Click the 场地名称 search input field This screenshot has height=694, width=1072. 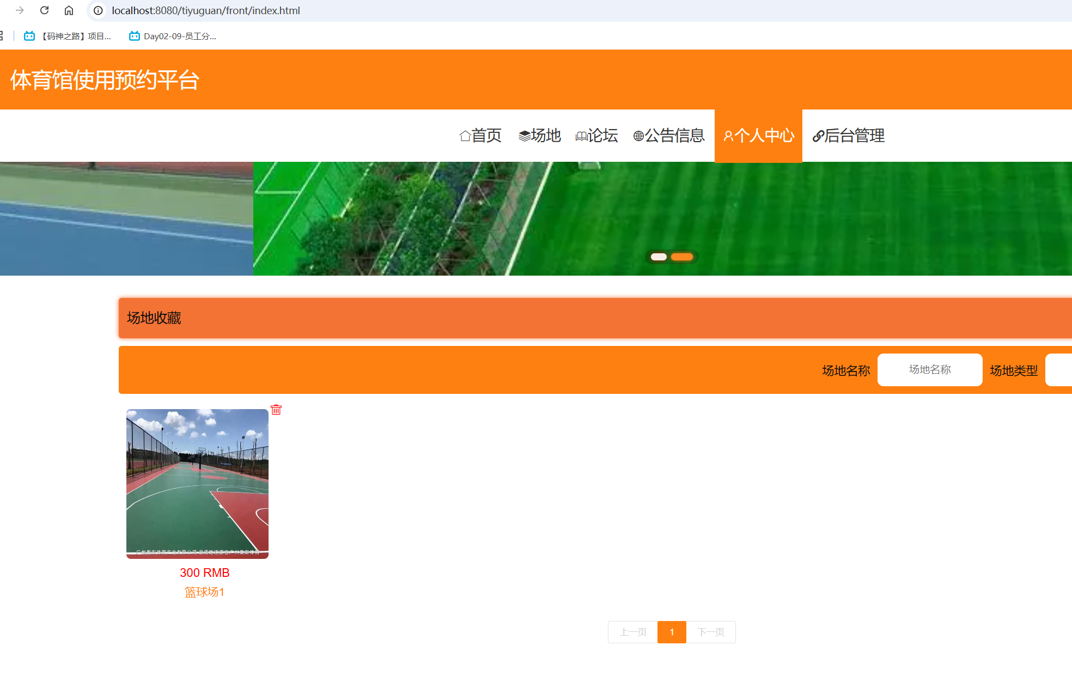point(929,370)
